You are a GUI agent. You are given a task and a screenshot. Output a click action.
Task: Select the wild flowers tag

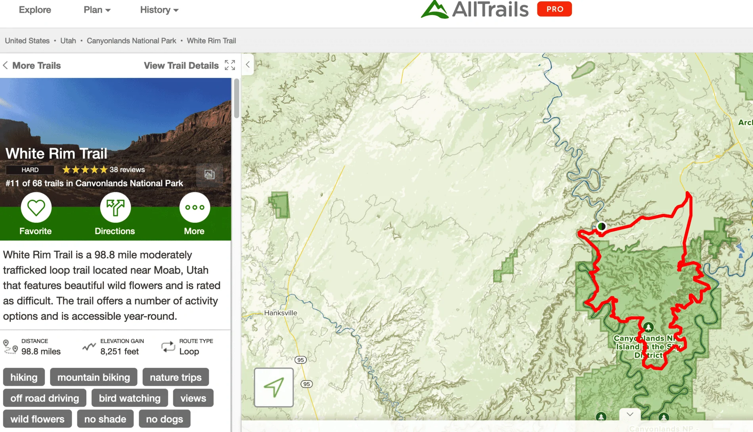[37, 419]
